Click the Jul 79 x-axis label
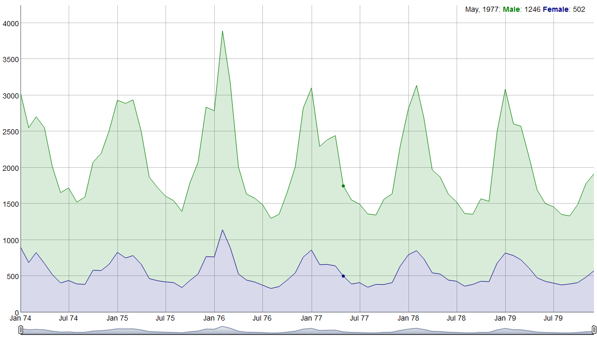The image size is (597, 337). [x=553, y=318]
